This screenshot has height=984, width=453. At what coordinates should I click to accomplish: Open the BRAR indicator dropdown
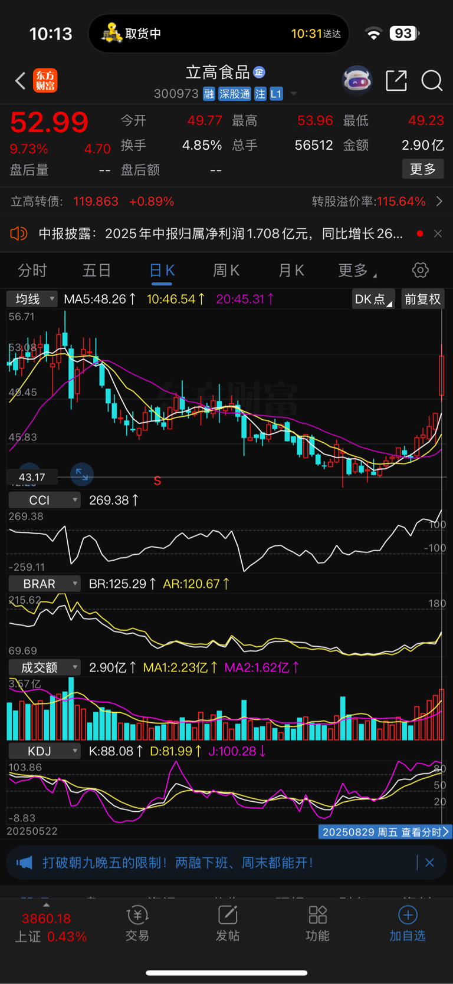coord(44,584)
